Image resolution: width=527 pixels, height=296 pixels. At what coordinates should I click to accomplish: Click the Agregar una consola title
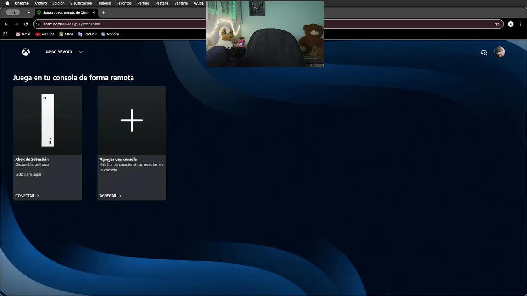point(118,159)
